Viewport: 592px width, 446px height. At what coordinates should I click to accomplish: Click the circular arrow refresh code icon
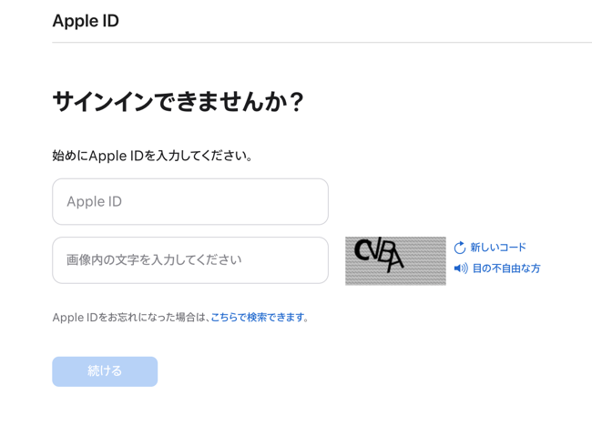pos(460,248)
